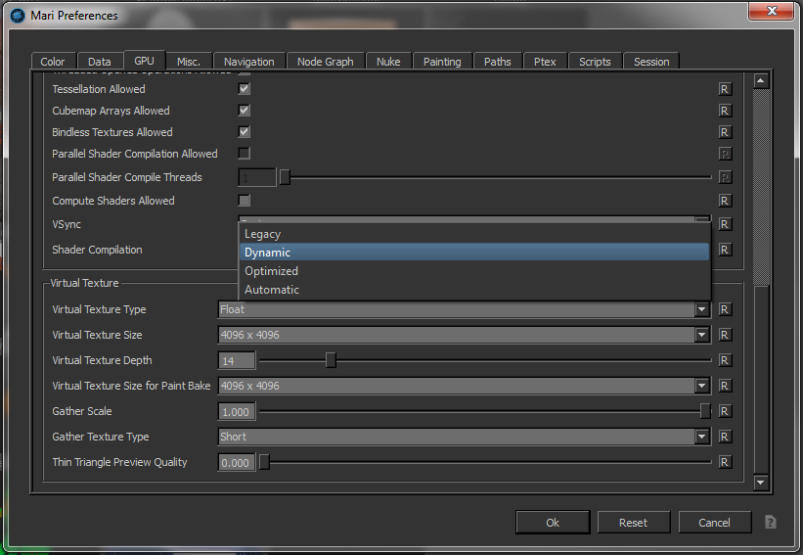Toggle Cubemap Arrays Allowed checkbox
This screenshot has width=803, height=555.
(245, 111)
